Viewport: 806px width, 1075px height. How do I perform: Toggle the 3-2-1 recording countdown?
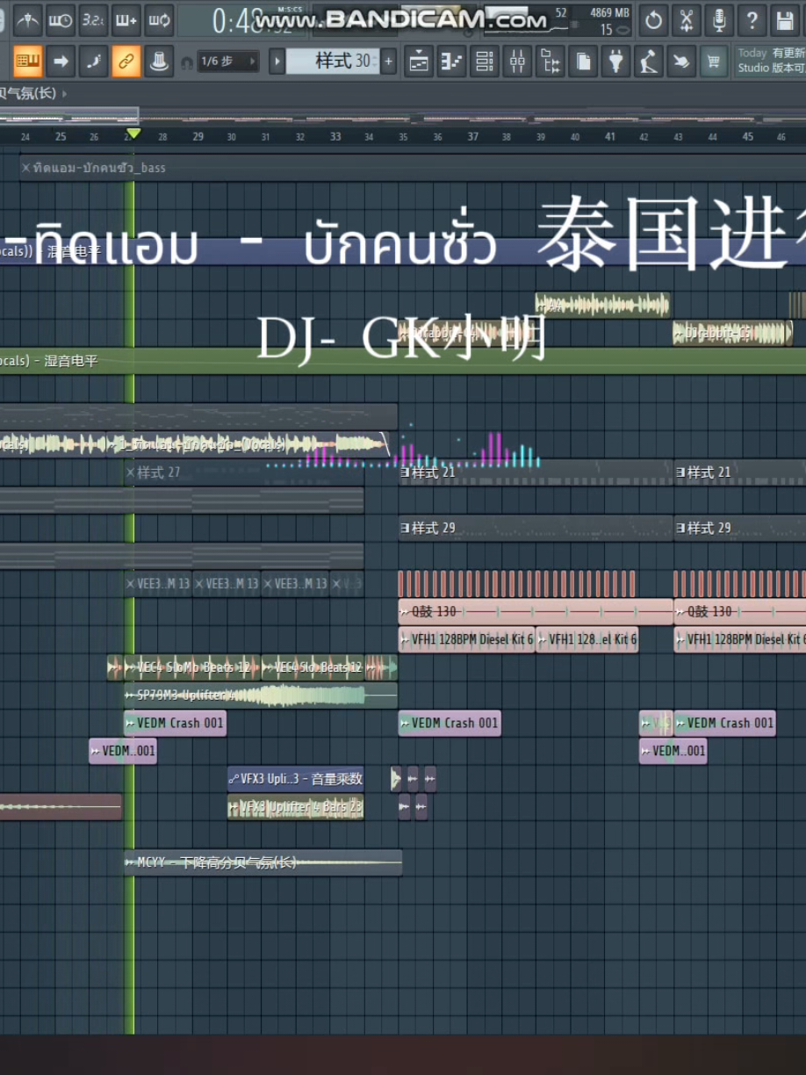coord(93,20)
